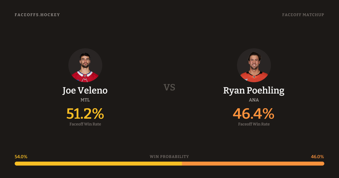Click Faceoff Win Rate label under Poehling
Screen dimensions: 339x178
[254, 124]
